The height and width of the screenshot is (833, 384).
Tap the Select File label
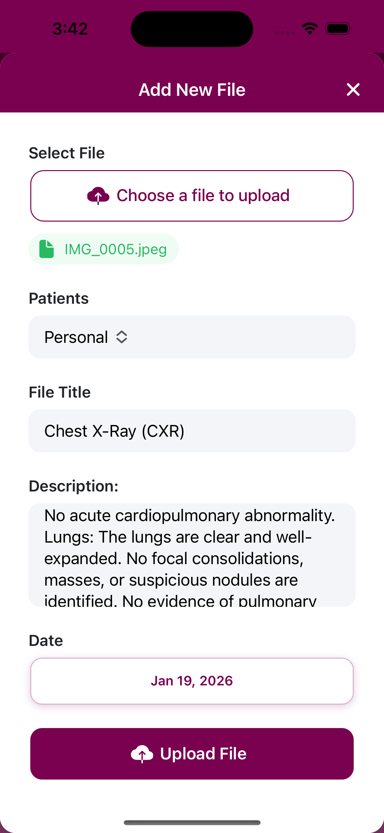(67, 153)
